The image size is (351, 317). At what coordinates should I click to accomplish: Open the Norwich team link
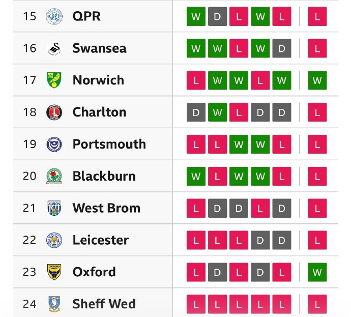[98, 80]
